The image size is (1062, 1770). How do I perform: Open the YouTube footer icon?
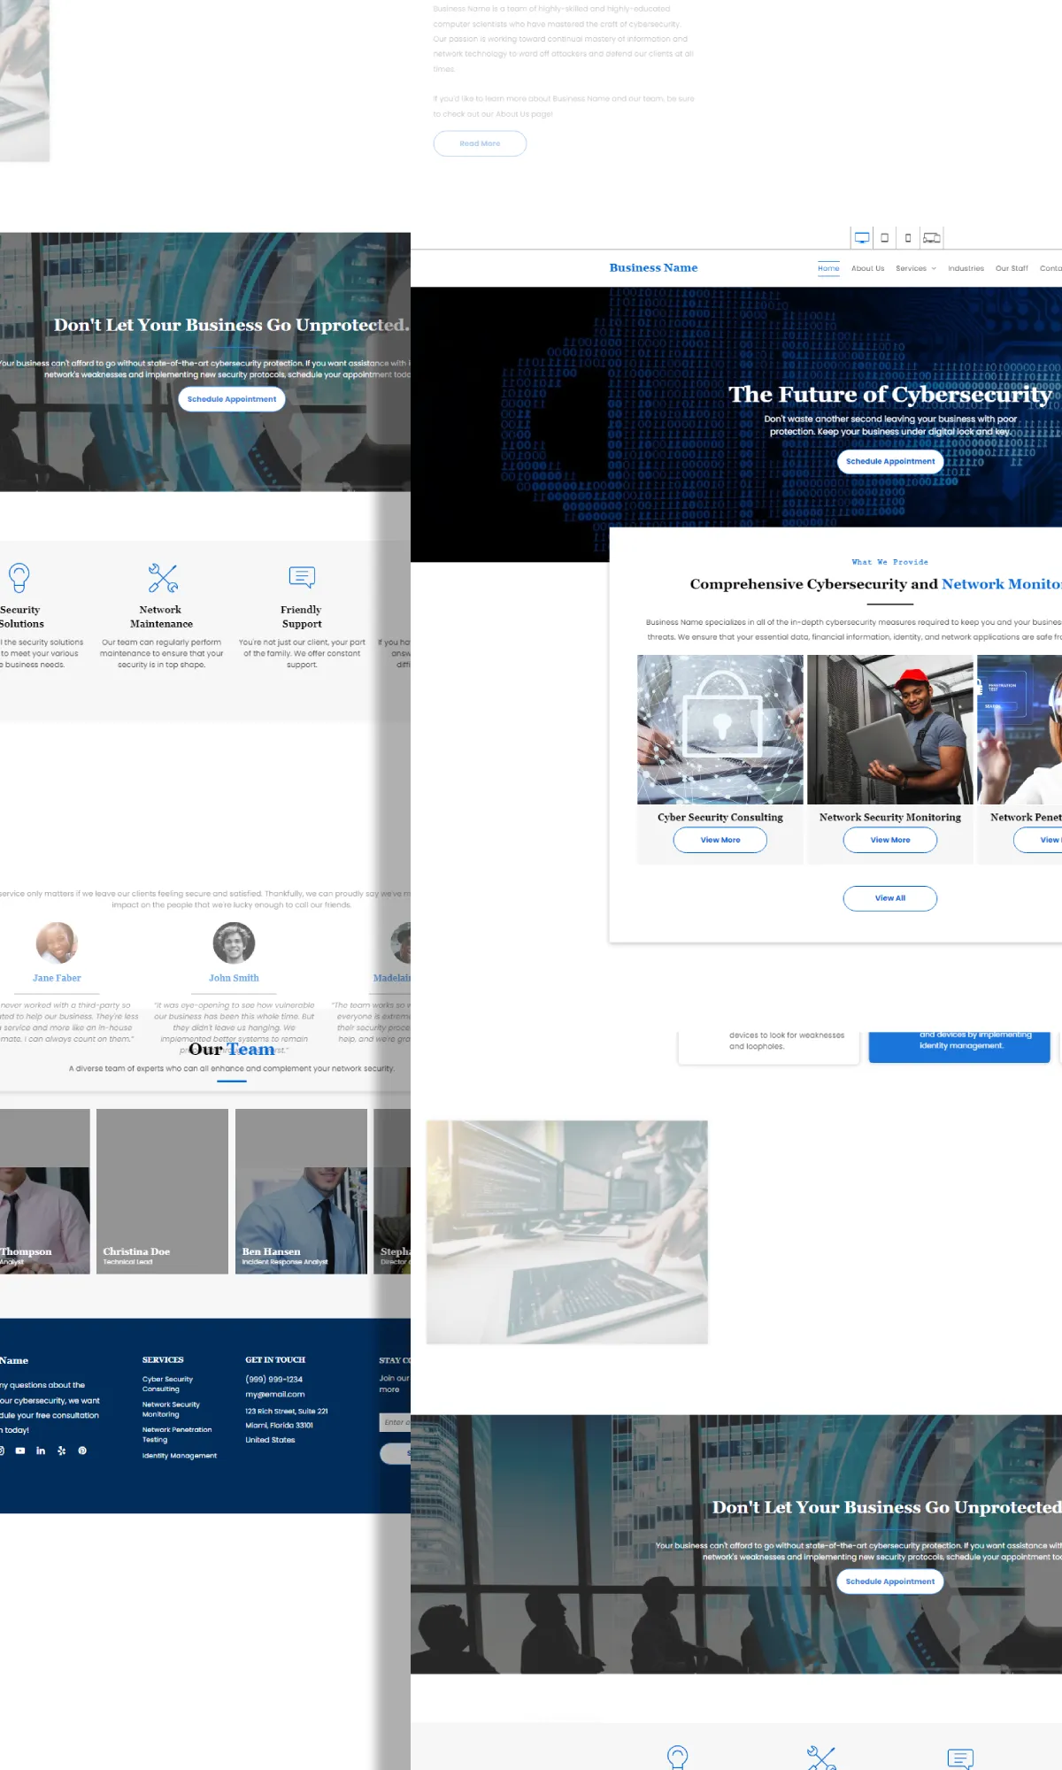point(20,1451)
